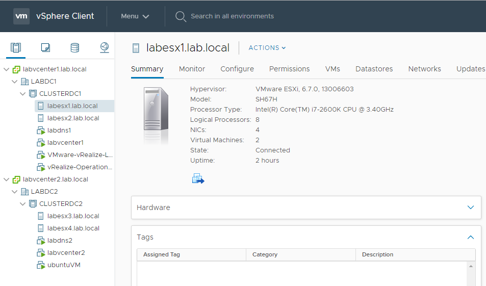
Task: Sort by the Description column header
Action: [x=415, y=254]
